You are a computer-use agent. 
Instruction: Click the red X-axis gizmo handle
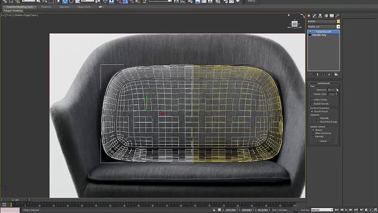tap(163, 113)
